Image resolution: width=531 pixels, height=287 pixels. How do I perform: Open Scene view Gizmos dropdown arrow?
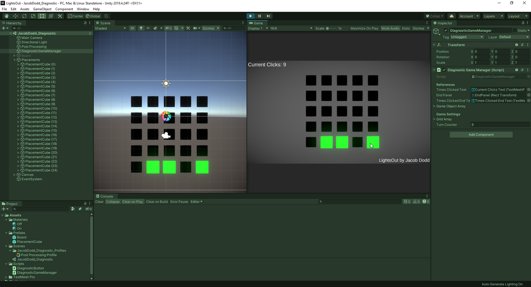(x=218, y=28)
